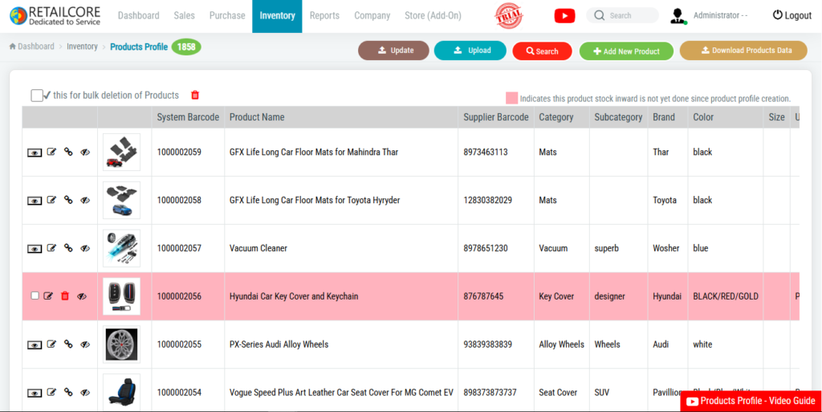
Task: Open the Reports menu
Action: pos(324,16)
